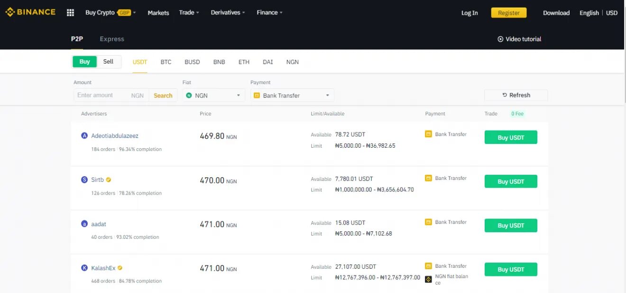Open Sirtb advertiser profile
This screenshot has width=626, height=293.
point(97,180)
